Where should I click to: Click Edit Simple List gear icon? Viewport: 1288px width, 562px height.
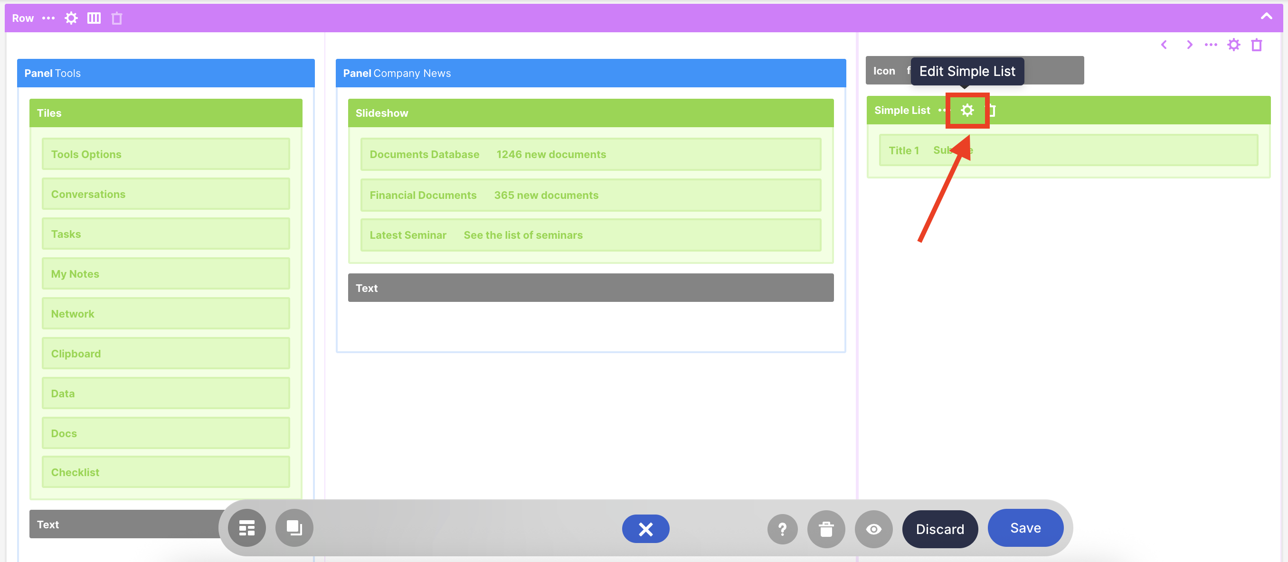coord(967,111)
